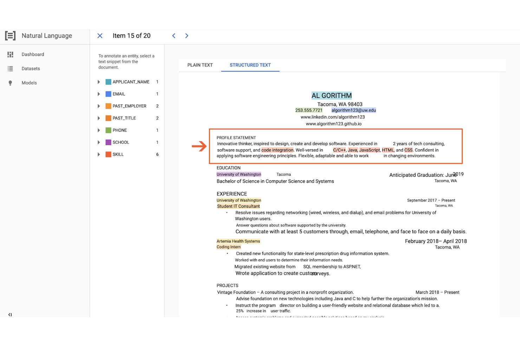Switch to the PLAIN TEXT tab

click(200, 65)
